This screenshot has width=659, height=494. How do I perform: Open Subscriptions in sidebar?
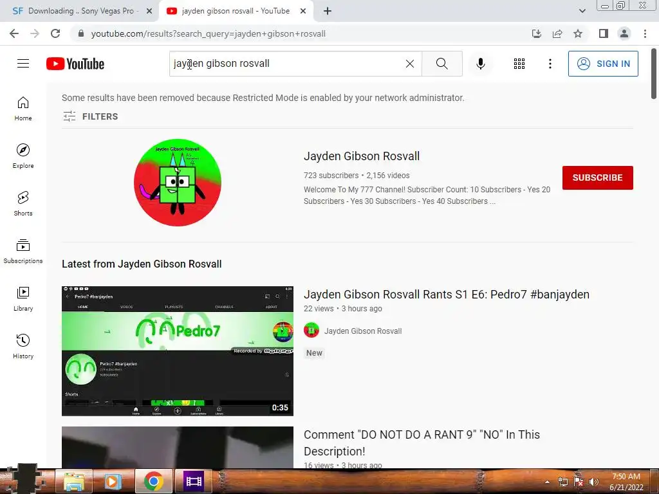23,252
